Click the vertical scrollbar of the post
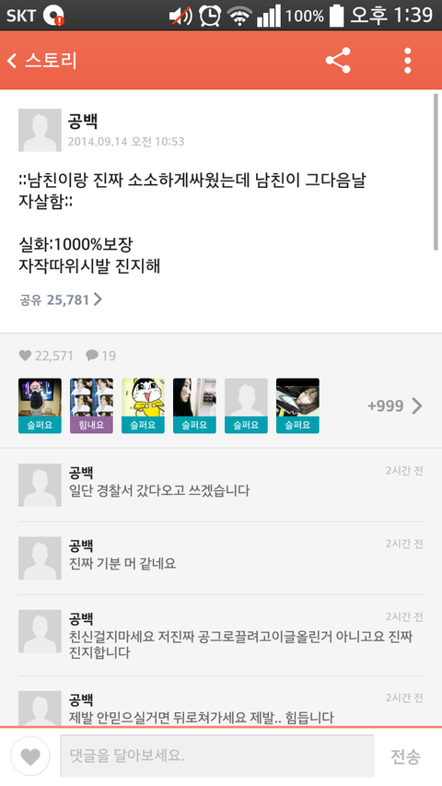This screenshot has width=442, height=786. point(436,171)
